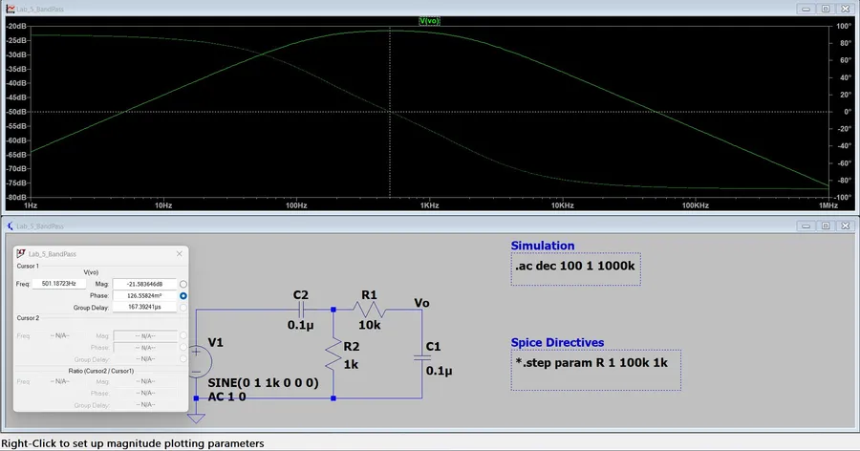
Task: Select the V1 voltage source symbol
Action: pyautogui.click(x=196, y=360)
